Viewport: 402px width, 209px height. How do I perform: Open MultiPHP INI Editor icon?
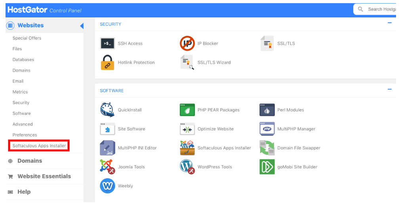click(x=107, y=148)
